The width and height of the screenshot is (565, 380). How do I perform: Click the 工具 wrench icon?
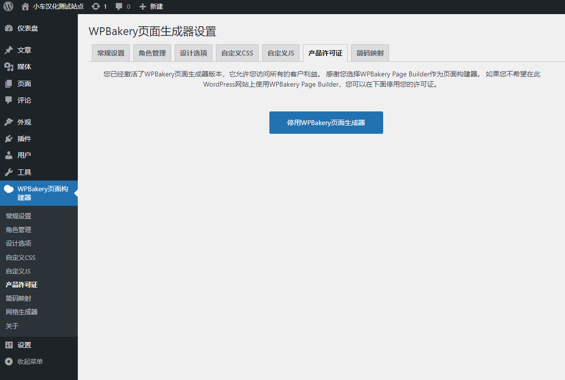pos(9,172)
